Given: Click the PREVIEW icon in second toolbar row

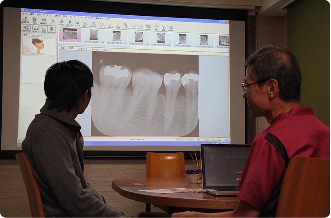Looking at the screenshot, I should (x=51, y=30).
